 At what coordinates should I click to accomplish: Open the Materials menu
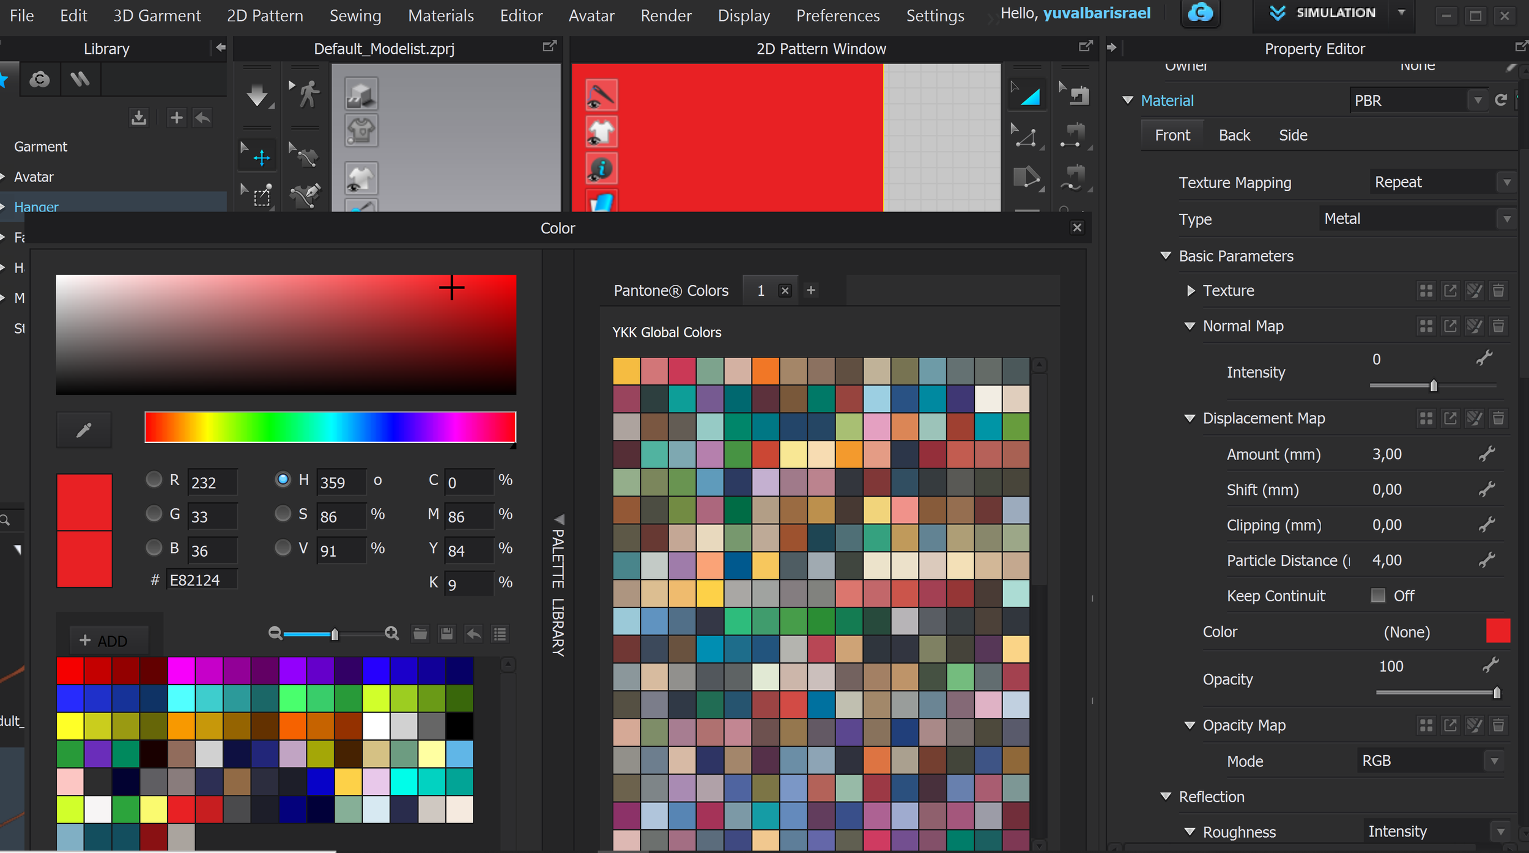coord(440,16)
